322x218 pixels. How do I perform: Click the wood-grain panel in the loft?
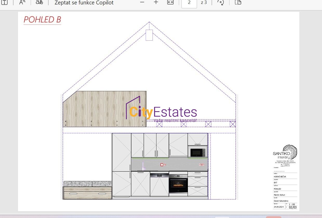pyautogui.click(x=104, y=109)
